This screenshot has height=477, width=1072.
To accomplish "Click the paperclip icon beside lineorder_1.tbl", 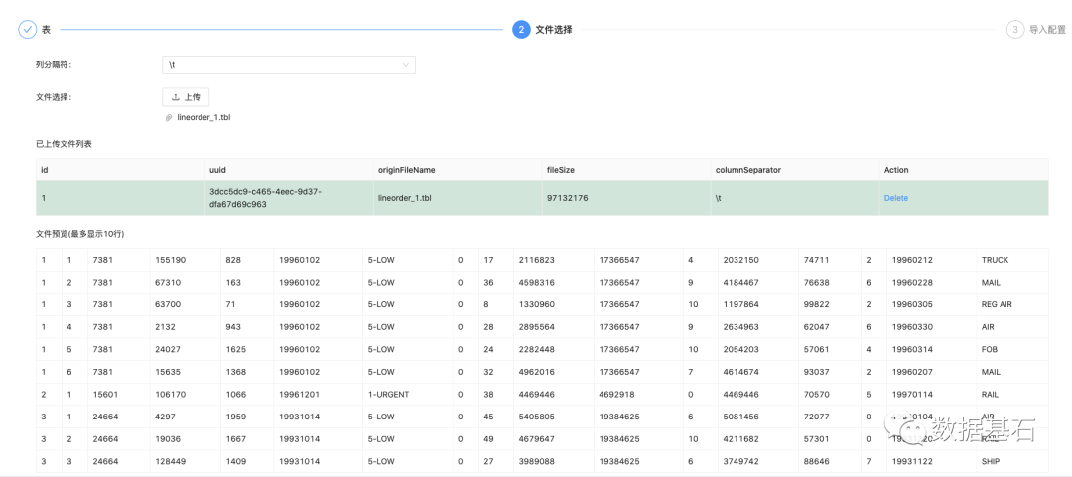I will click(169, 118).
